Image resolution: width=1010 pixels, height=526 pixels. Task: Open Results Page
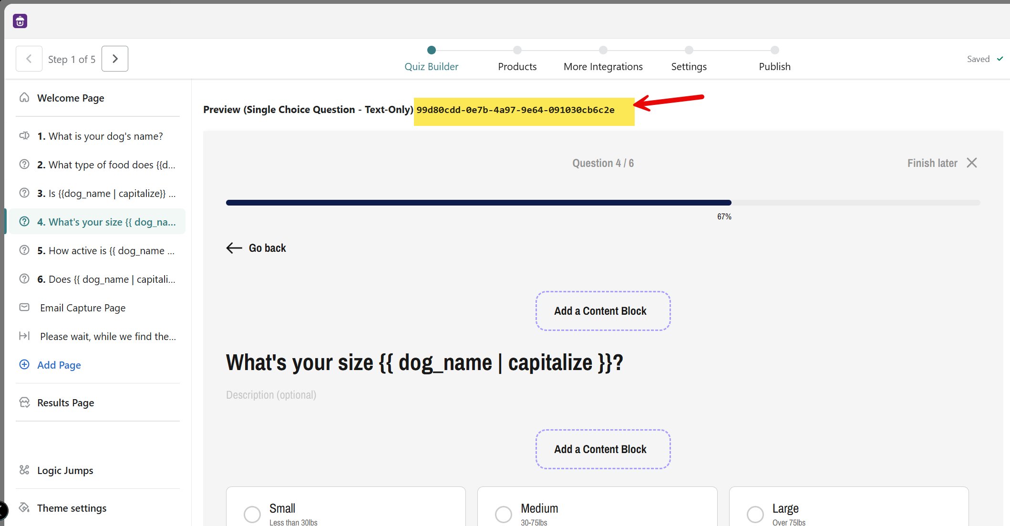click(x=66, y=402)
